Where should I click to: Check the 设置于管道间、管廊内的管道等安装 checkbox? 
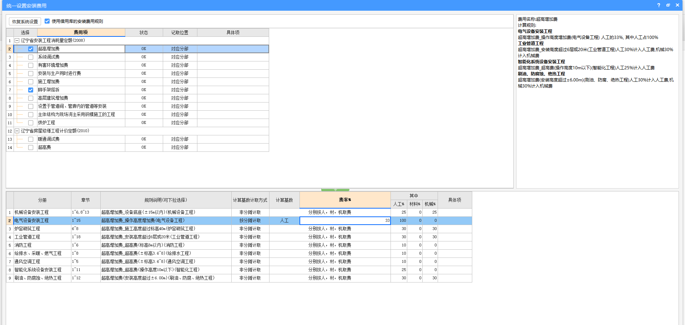pos(31,106)
